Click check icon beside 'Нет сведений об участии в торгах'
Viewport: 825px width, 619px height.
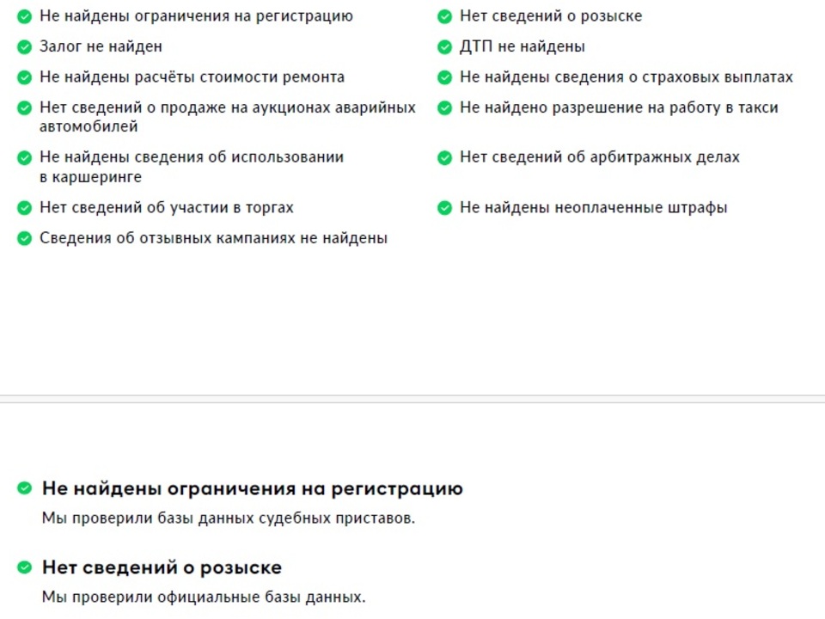tap(24, 208)
